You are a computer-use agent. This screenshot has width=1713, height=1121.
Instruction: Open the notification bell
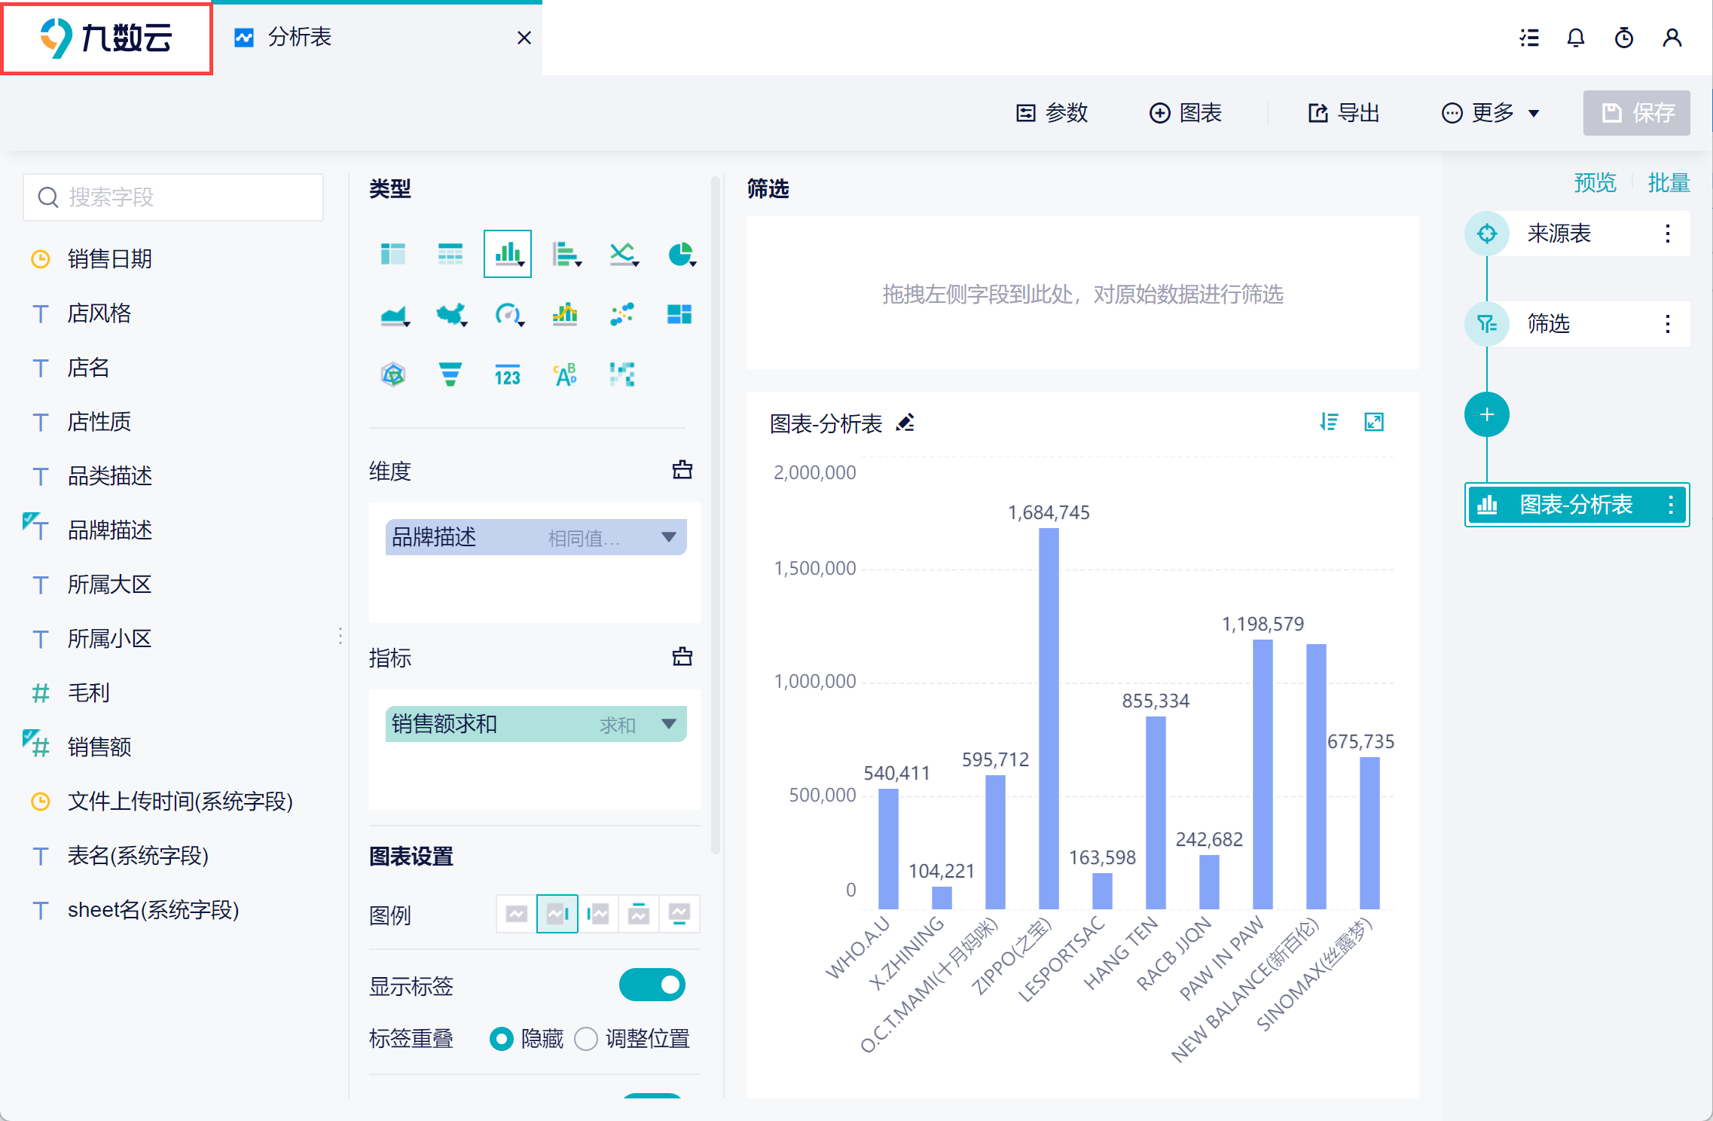point(1576,38)
